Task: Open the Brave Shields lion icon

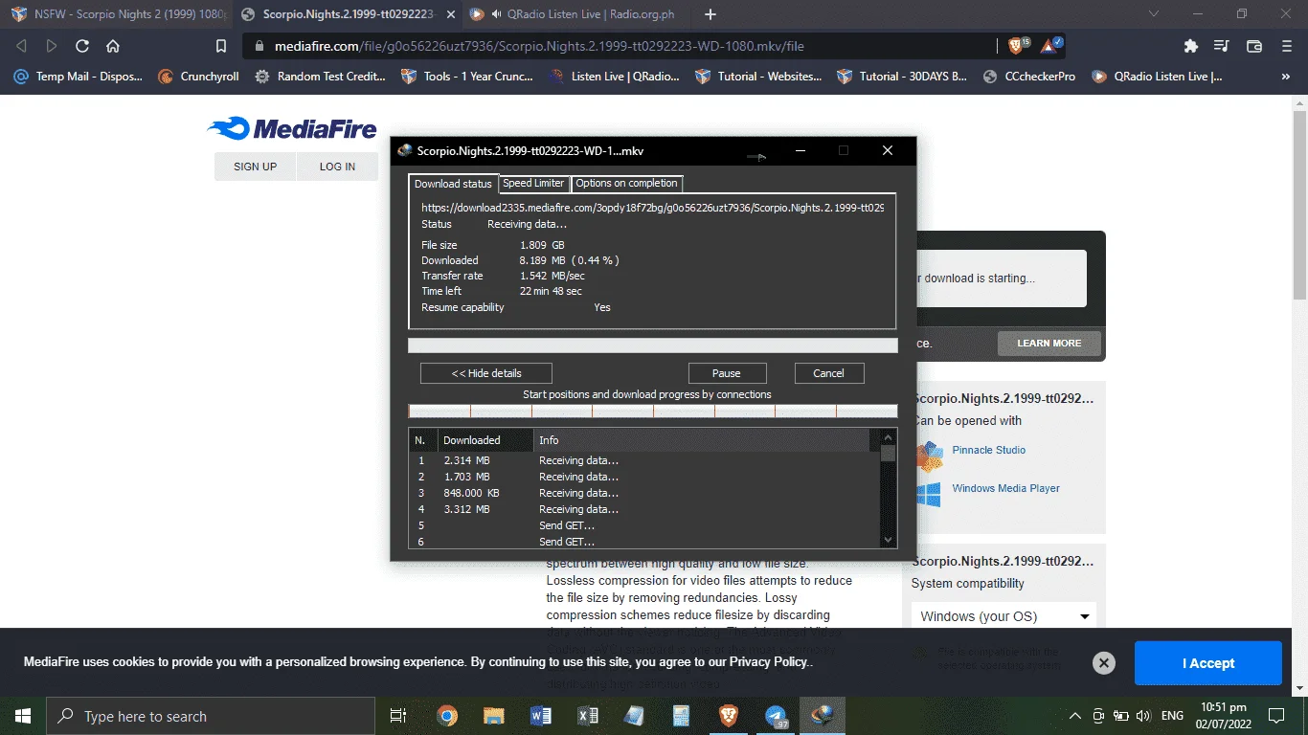Action: (1017, 45)
